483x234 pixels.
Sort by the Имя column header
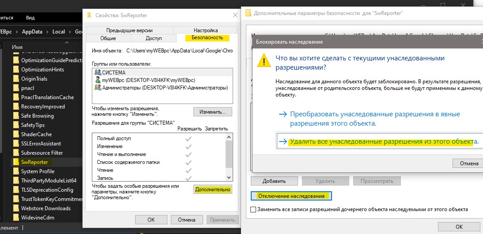coord(17,47)
